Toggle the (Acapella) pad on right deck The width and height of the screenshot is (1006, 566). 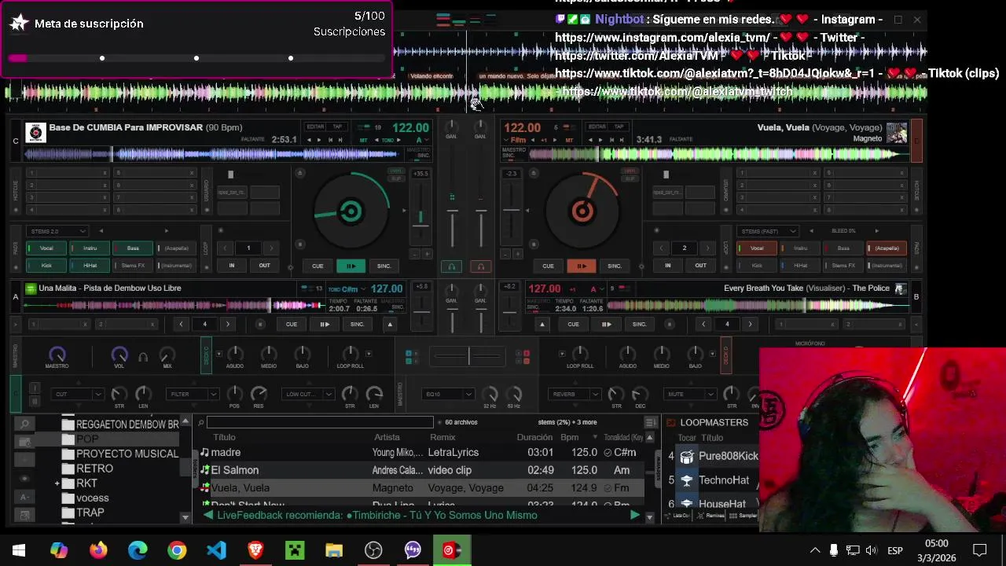pyautogui.click(x=887, y=248)
